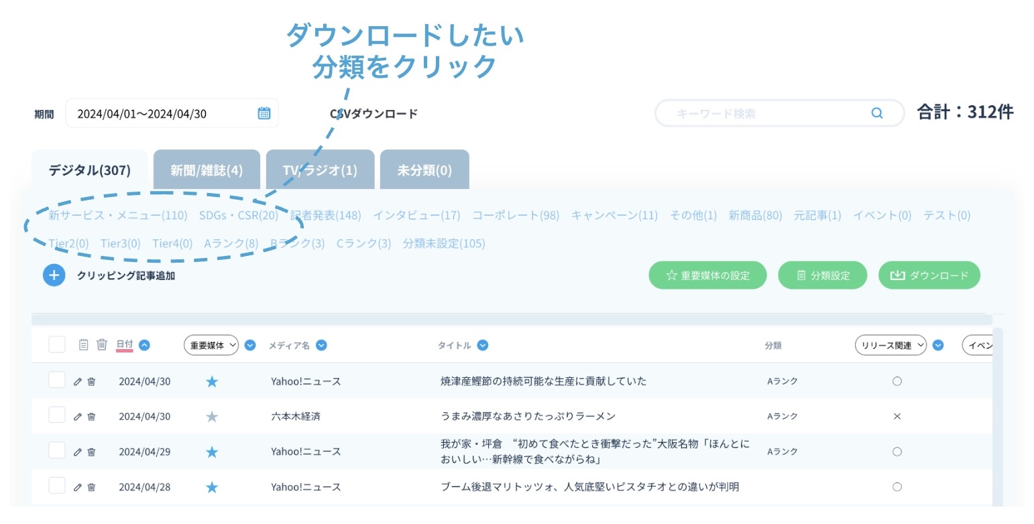
Task: Check the select-all checkbox in table header
Action: [57, 345]
